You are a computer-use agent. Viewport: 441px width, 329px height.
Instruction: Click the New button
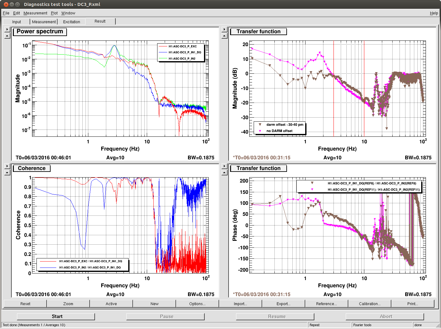click(154, 304)
